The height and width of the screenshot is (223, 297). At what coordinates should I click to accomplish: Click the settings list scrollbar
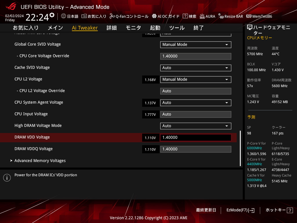[x=240, y=148]
